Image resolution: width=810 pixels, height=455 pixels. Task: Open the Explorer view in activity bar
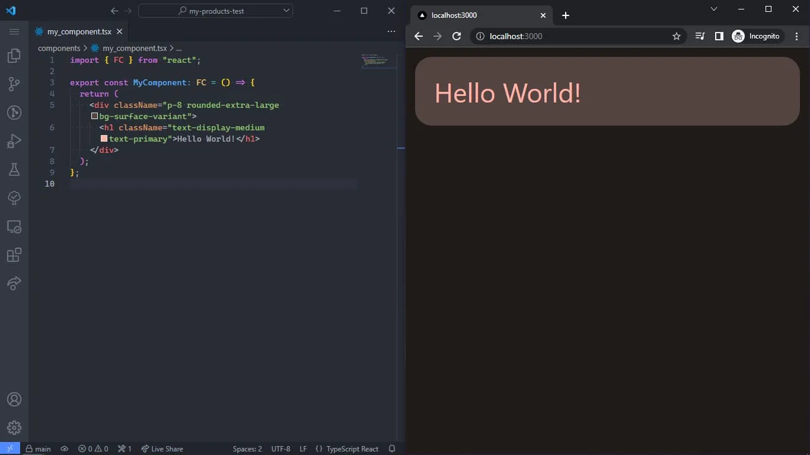(x=14, y=56)
